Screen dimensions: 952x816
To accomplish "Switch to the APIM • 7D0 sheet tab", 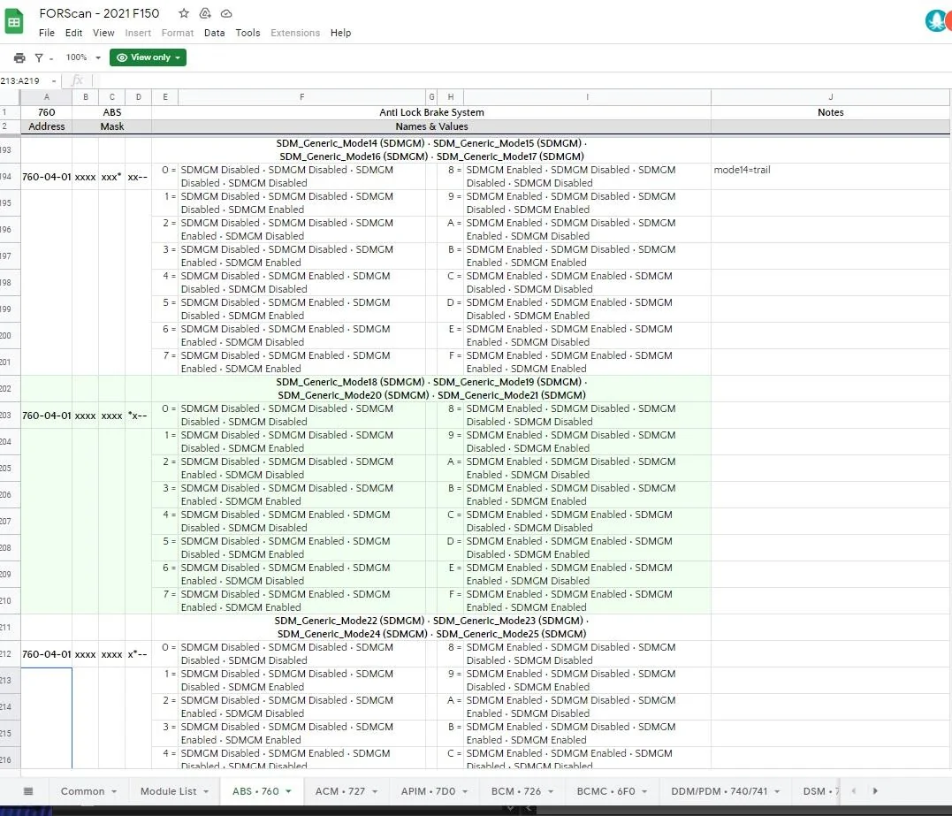I will click(x=428, y=791).
